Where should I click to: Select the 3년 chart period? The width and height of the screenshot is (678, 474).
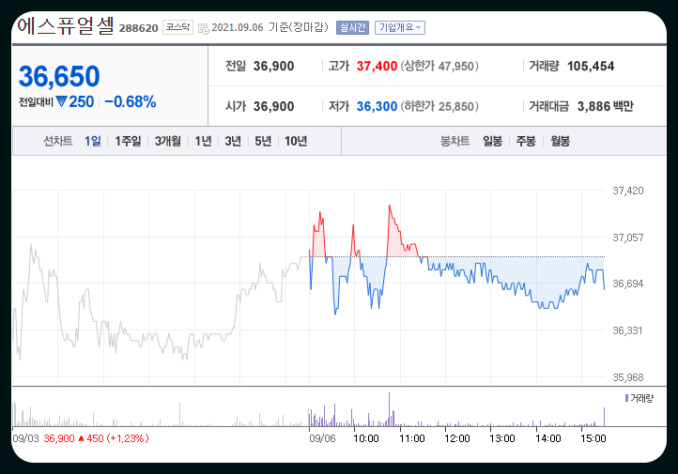pyautogui.click(x=233, y=141)
